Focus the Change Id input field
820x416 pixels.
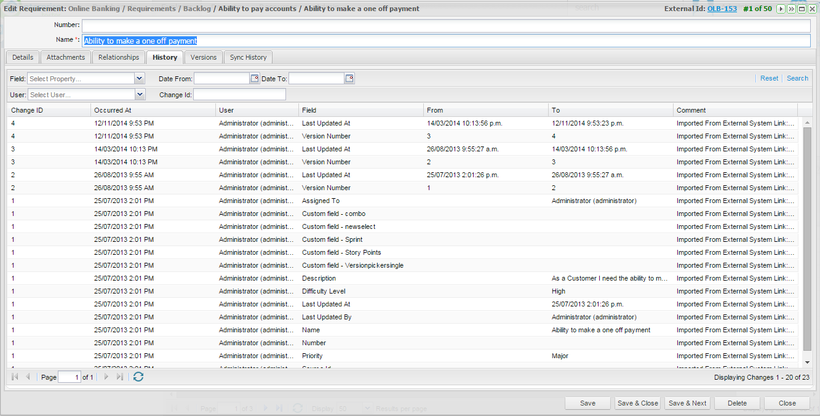239,94
